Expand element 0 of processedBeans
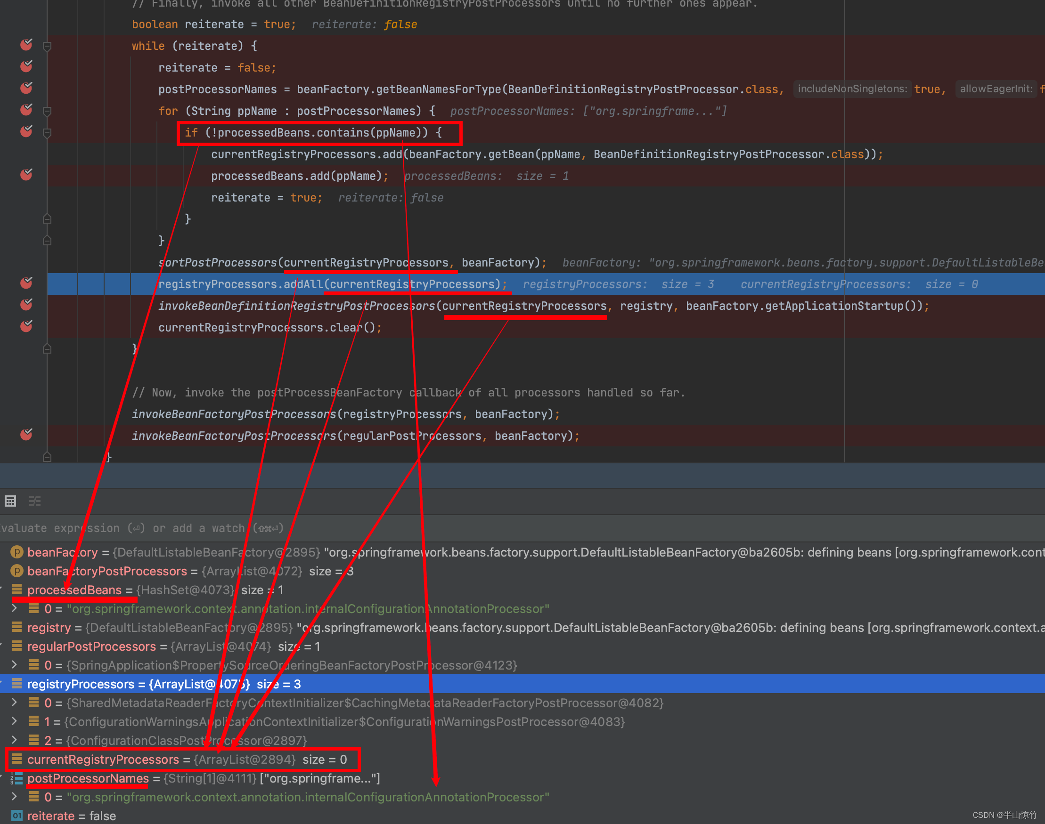 tap(15, 608)
